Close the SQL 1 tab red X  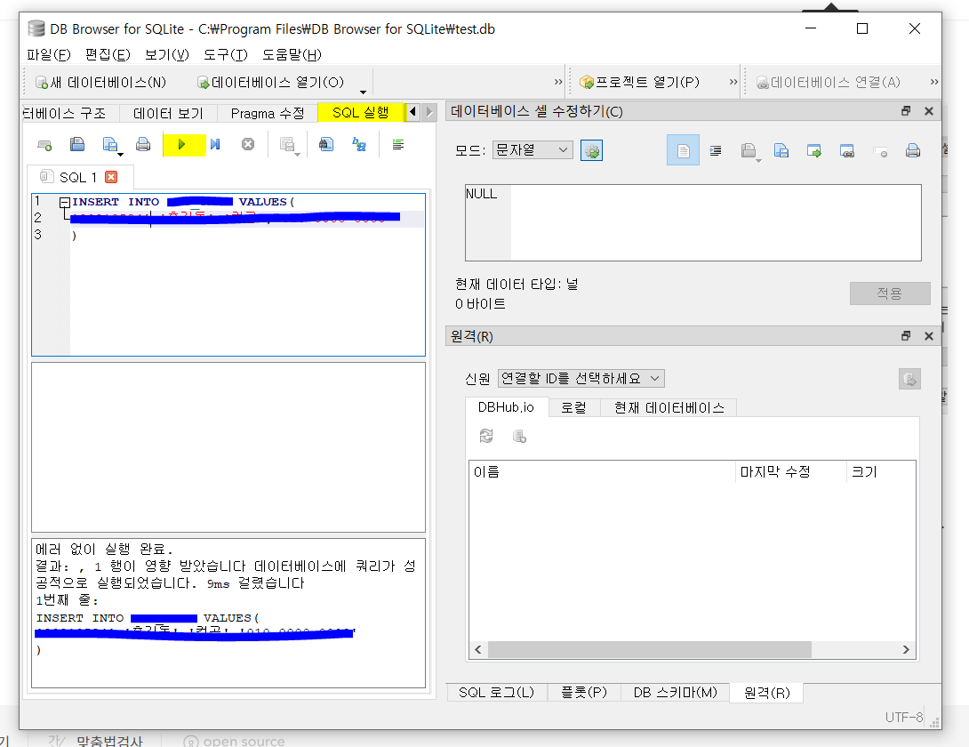(x=111, y=178)
